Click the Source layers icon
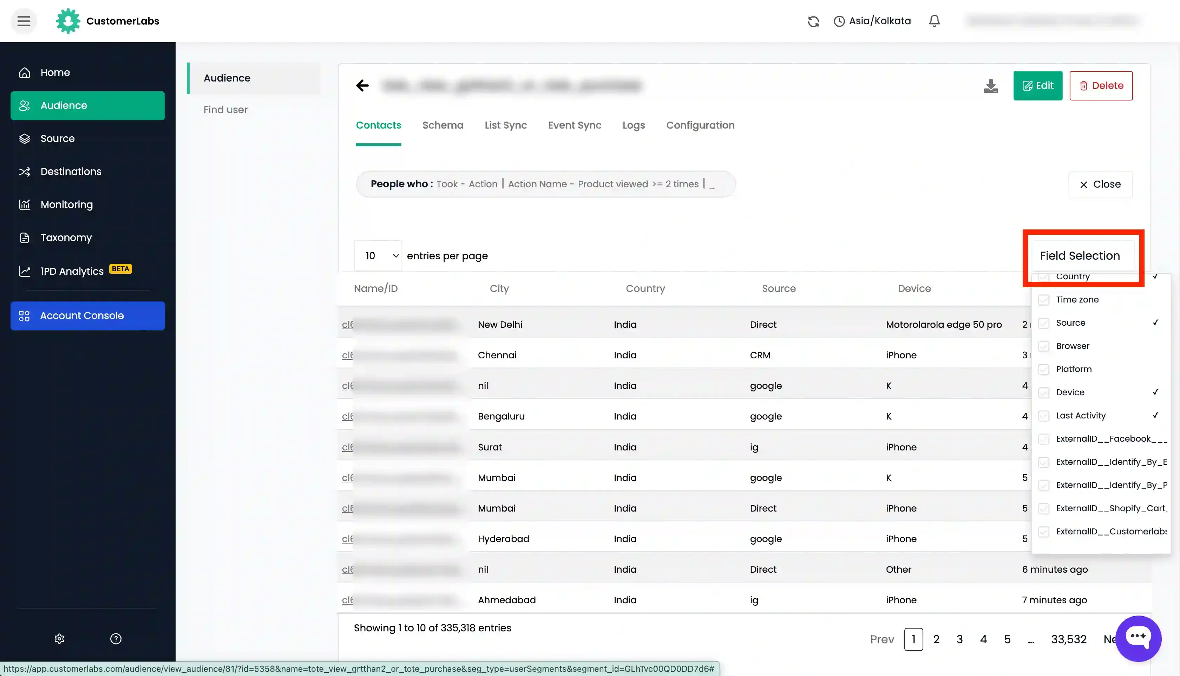 (25, 138)
